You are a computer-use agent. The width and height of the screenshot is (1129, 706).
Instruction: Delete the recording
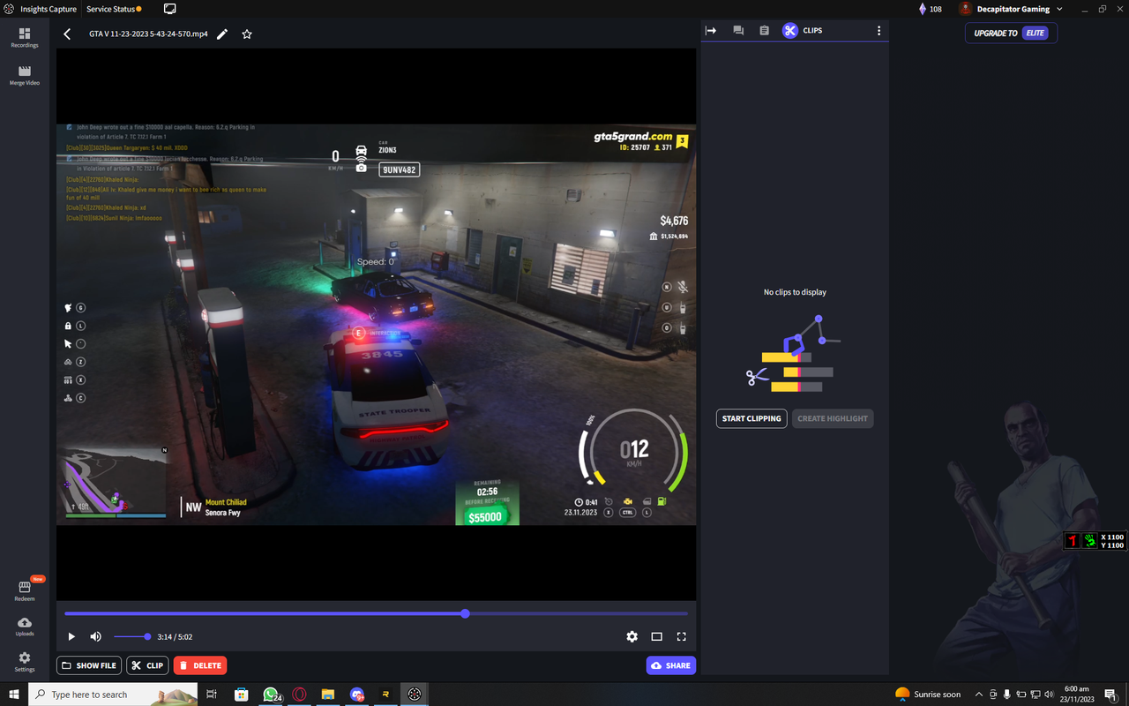pyautogui.click(x=200, y=665)
